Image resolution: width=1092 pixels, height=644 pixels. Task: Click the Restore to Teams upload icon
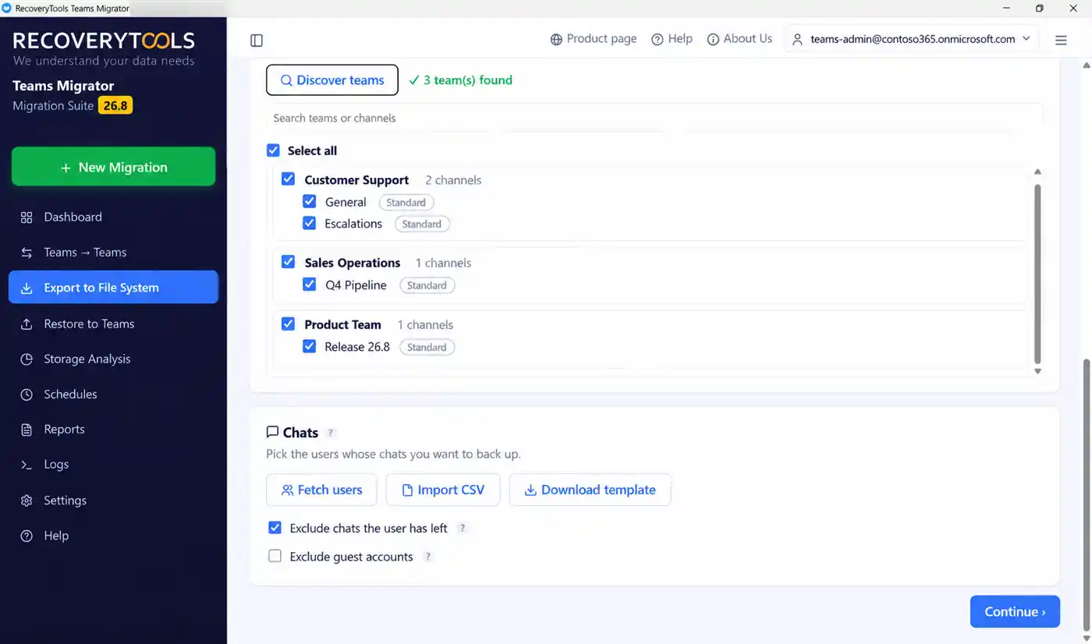[27, 324]
